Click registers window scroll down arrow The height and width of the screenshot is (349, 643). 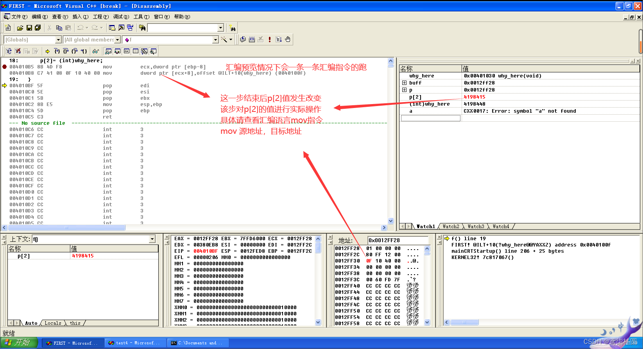click(318, 322)
